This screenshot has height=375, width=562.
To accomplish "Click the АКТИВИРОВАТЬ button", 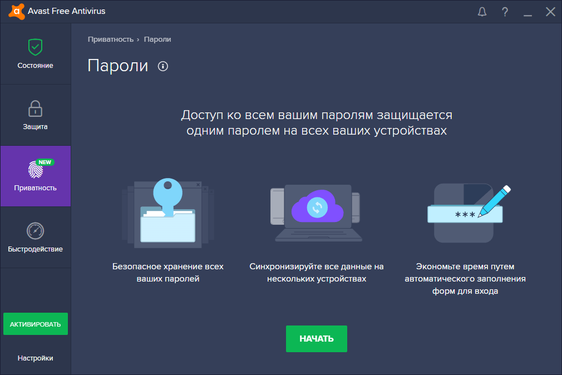I will point(36,324).
